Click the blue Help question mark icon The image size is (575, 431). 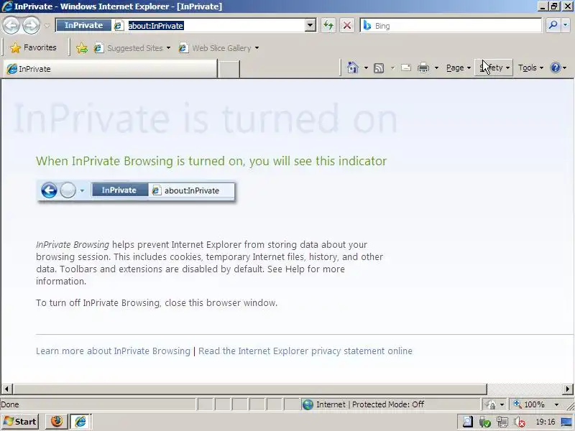[x=556, y=68]
